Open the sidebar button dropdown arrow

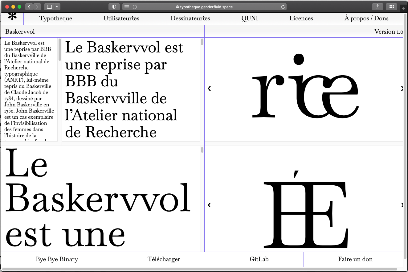point(57,6)
